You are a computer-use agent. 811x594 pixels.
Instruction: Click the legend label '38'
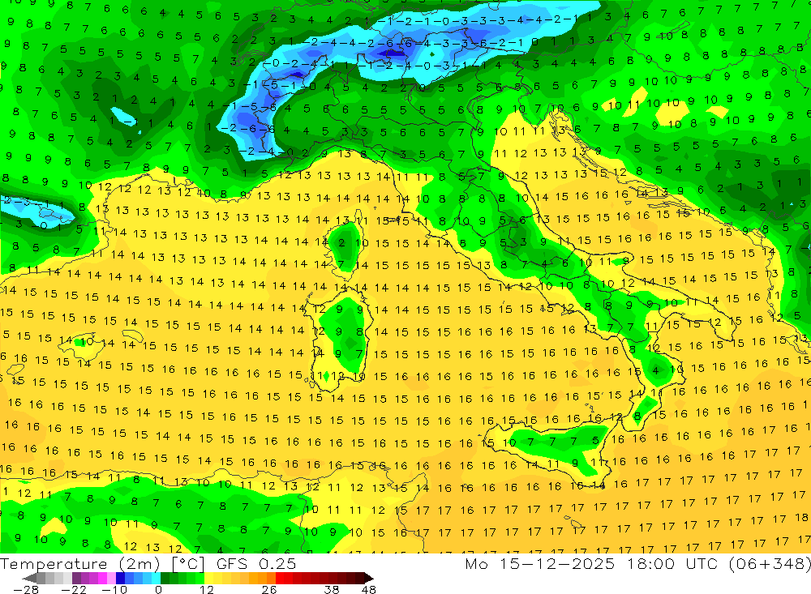click(332, 590)
